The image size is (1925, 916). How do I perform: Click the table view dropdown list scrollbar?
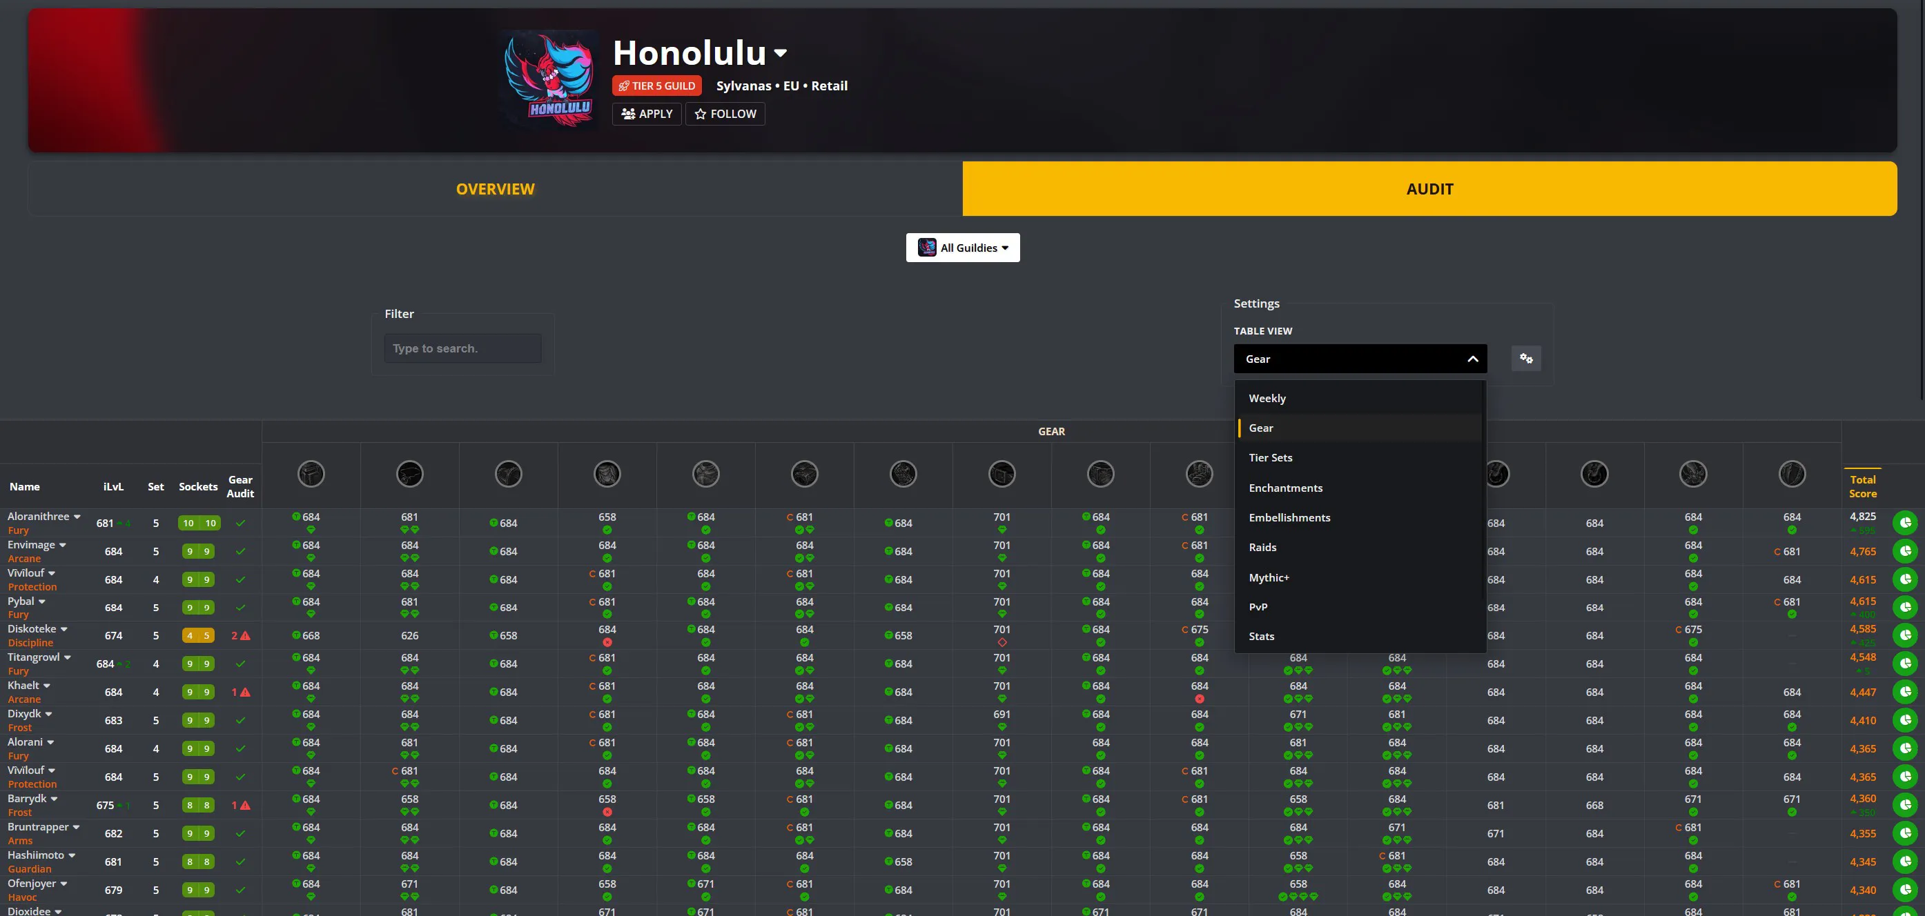tap(1483, 491)
